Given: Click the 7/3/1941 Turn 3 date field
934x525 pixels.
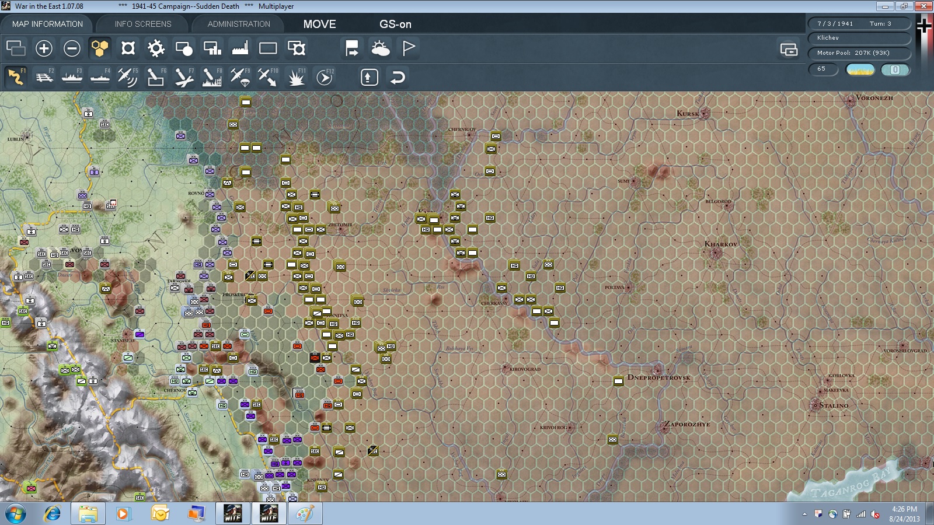Looking at the screenshot, I should coord(859,23).
